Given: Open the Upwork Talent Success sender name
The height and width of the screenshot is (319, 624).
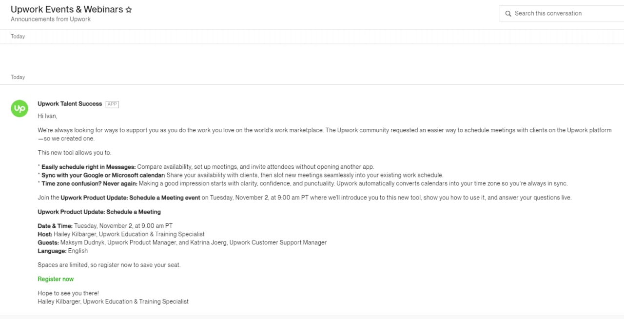Looking at the screenshot, I should pos(70,104).
